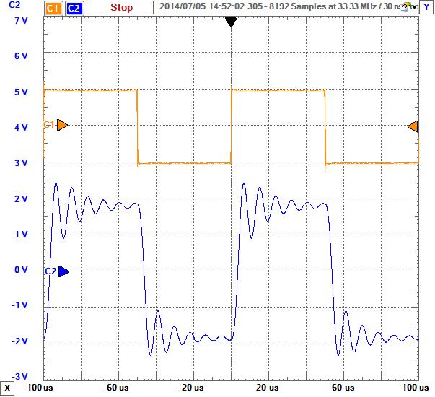Click the blue C2 zero-level arrow marker
Viewport: 435px width, 397px height.
(x=63, y=271)
